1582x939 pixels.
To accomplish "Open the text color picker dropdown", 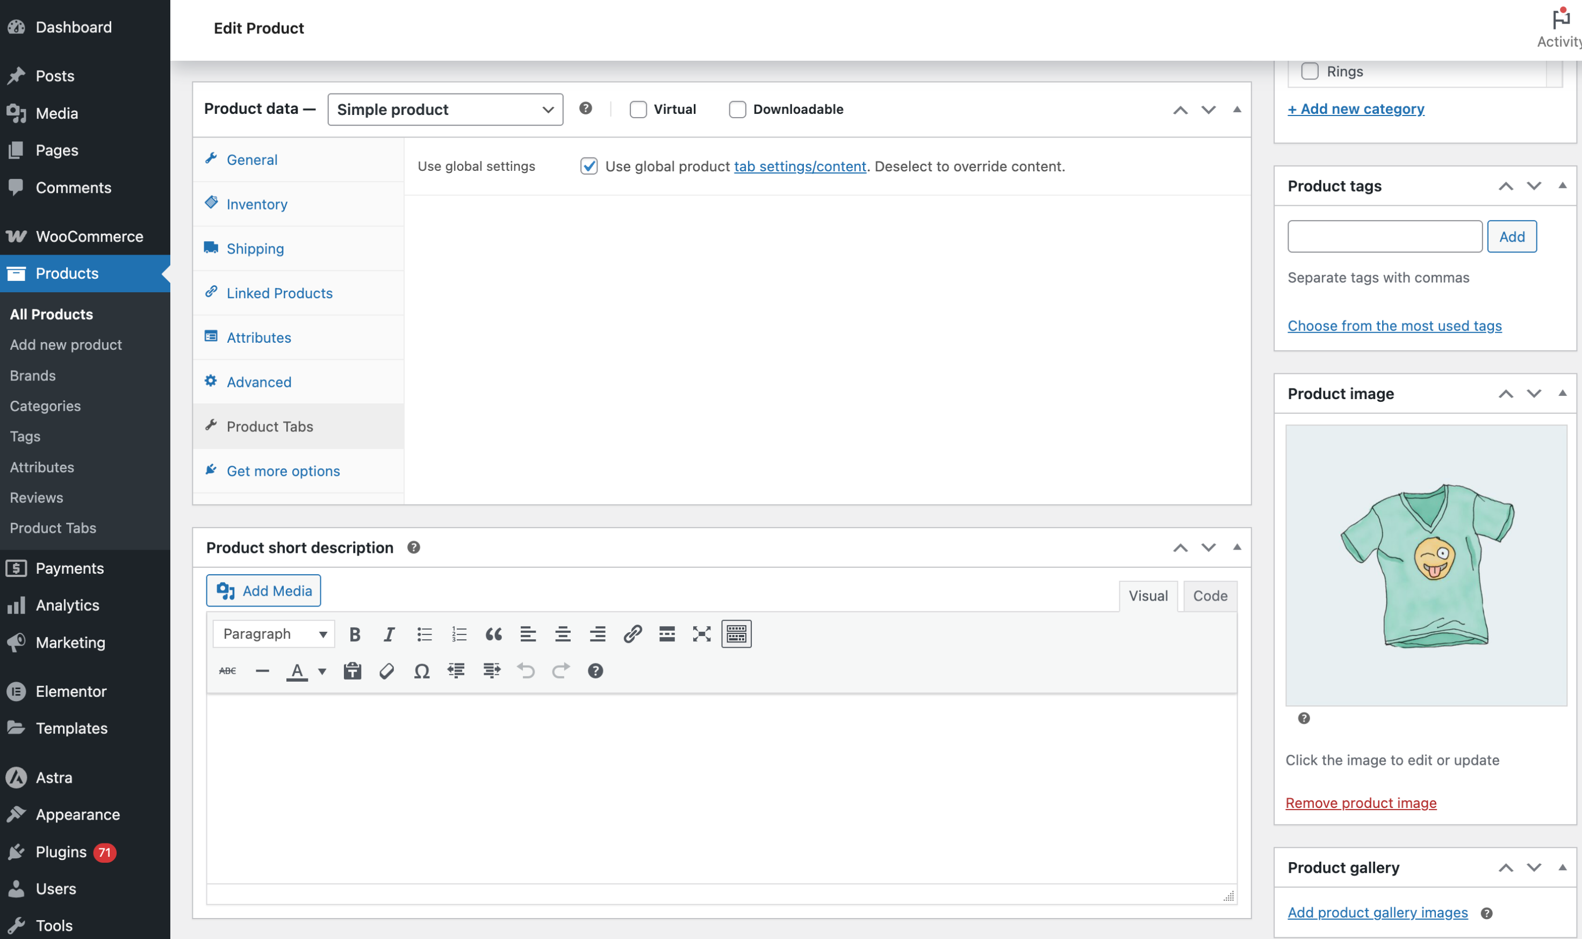I will click(x=322, y=671).
